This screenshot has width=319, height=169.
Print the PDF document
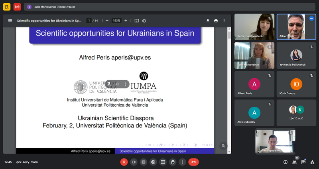216,21
